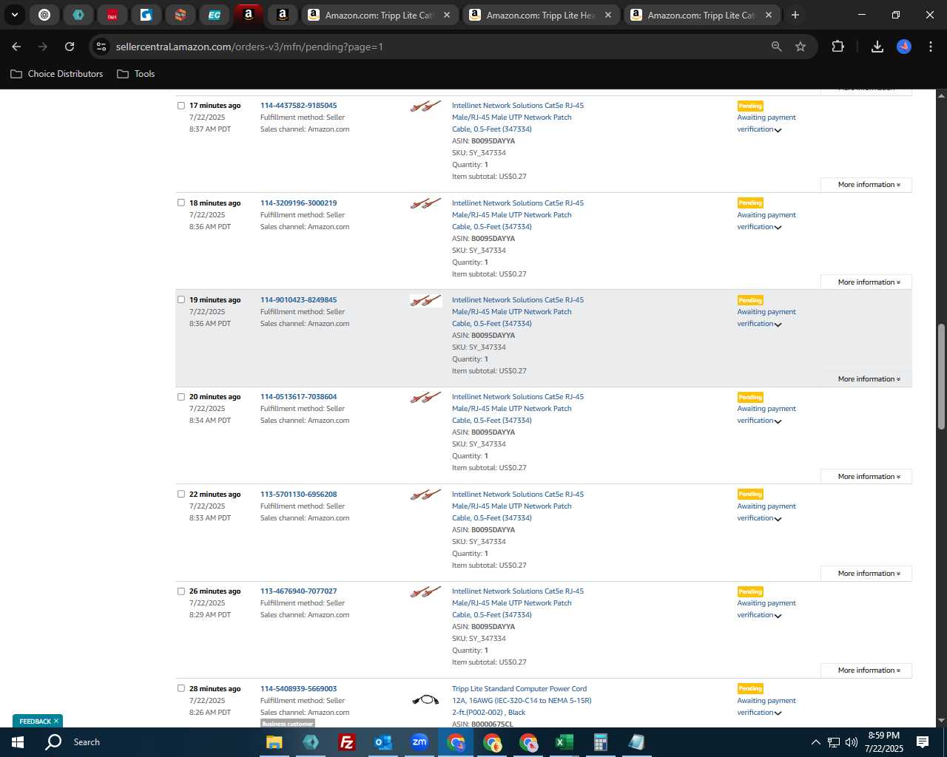This screenshot has height=757, width=947.
Task: Select checkbox for order 113-5701130-6956208
Action: [x=181, y=494]
